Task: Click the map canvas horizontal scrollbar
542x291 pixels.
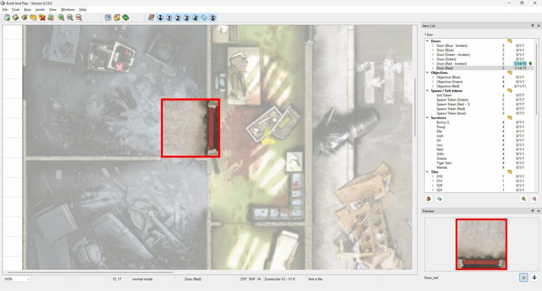Action: coord(90,272)
